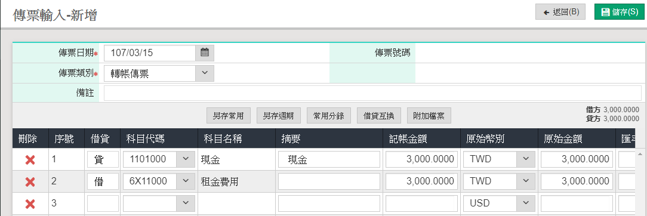Click the 傳票號碼 label
The image size is (647, 216).
392,53
